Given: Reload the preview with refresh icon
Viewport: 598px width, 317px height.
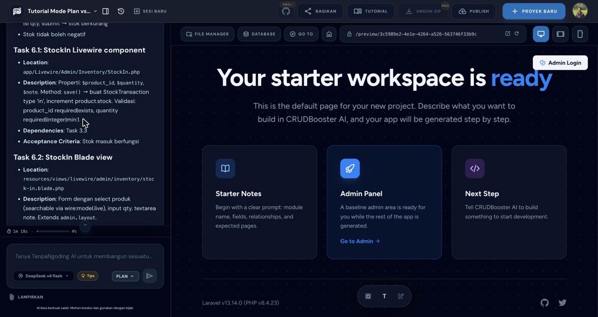Looking at the screenshot, I should [x=517, y=33].
